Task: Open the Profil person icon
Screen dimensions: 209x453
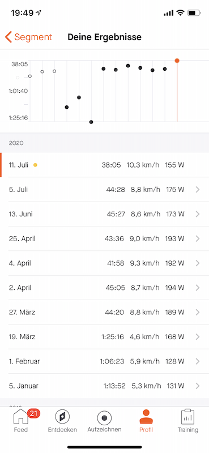Action: pyautogui.click(x=146, y=417)
